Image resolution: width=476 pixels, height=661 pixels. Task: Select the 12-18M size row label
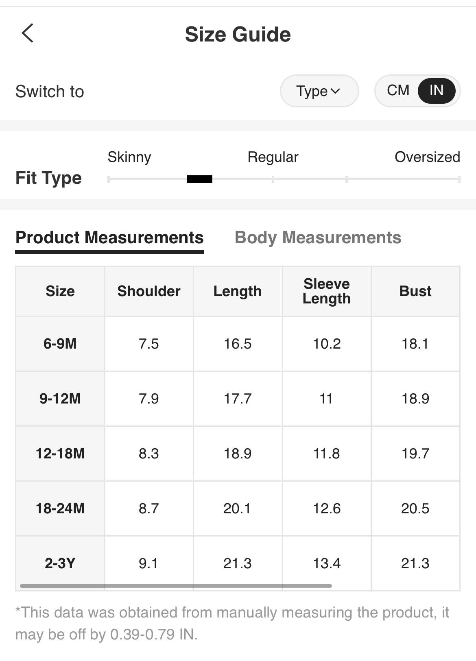(60, 454)
